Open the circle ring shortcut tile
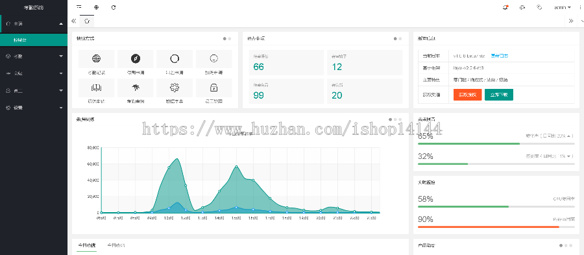This screenshot has height=255, width=584. pyautogui.click(x=175, y=59)
